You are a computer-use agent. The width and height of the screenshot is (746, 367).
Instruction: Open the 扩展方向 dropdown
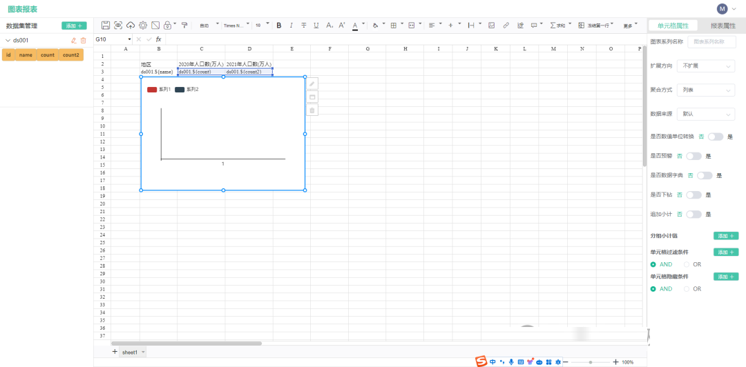(x=705, y=66)
